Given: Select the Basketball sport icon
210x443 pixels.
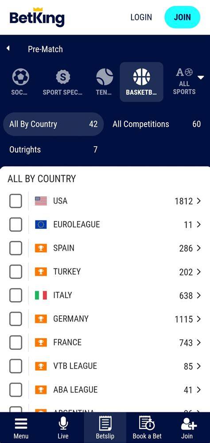Looking at the screenshot, I should coord(141,77).
